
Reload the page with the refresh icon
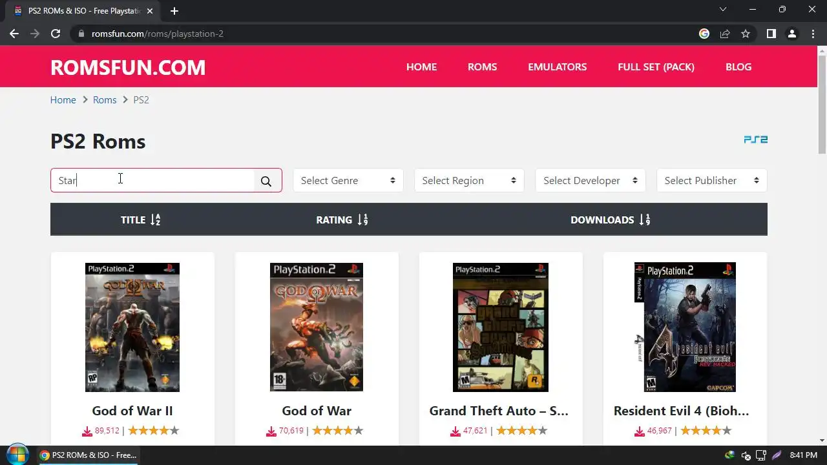(x=56, y=34)
